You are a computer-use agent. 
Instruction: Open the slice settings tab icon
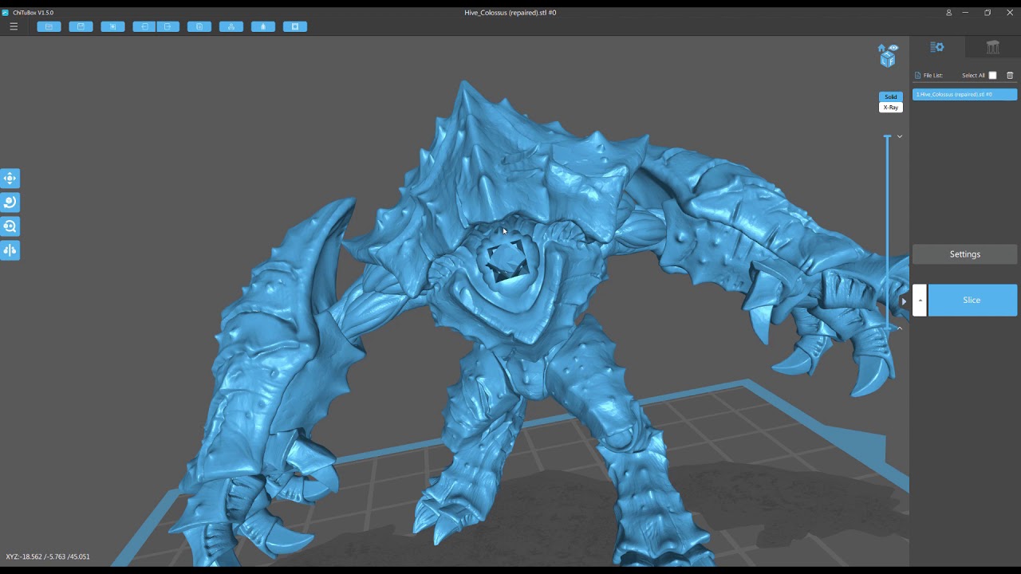937,48
